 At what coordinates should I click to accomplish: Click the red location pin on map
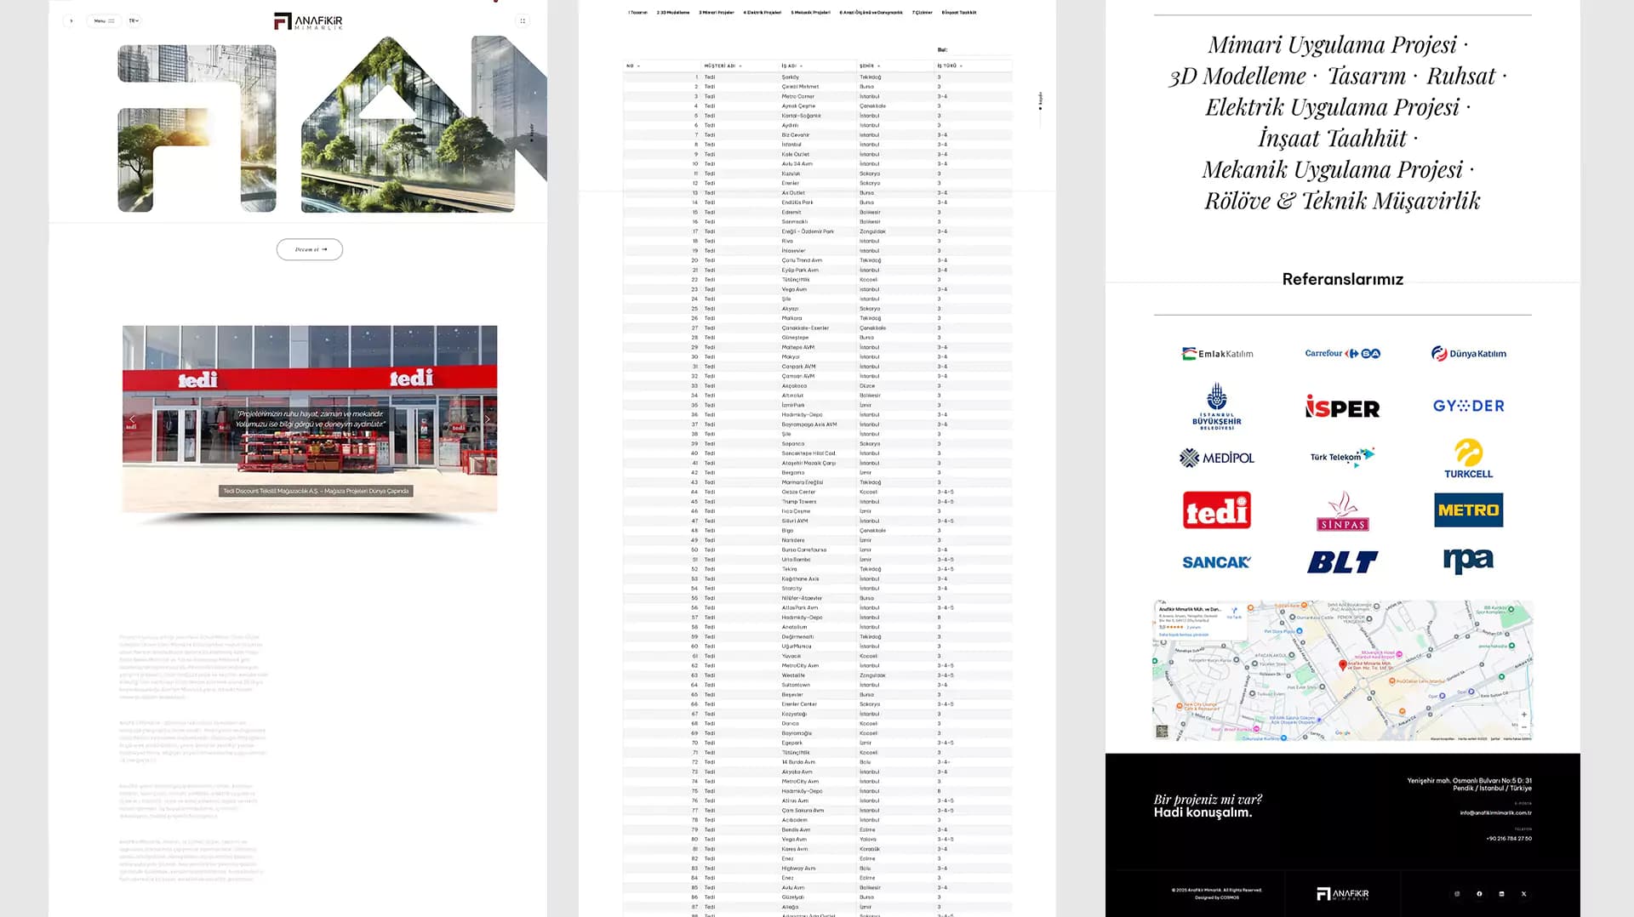(x=1343, y=665)
